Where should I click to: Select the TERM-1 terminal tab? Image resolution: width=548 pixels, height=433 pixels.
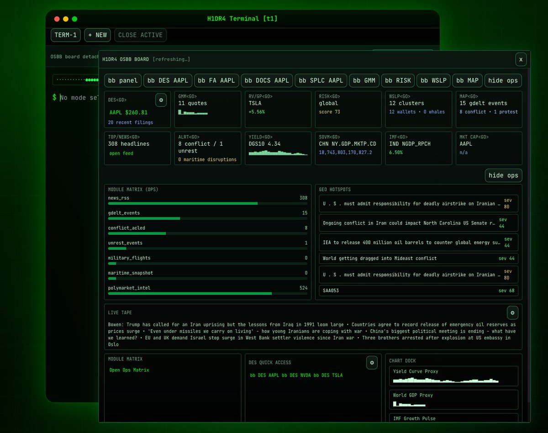(66, 35)
